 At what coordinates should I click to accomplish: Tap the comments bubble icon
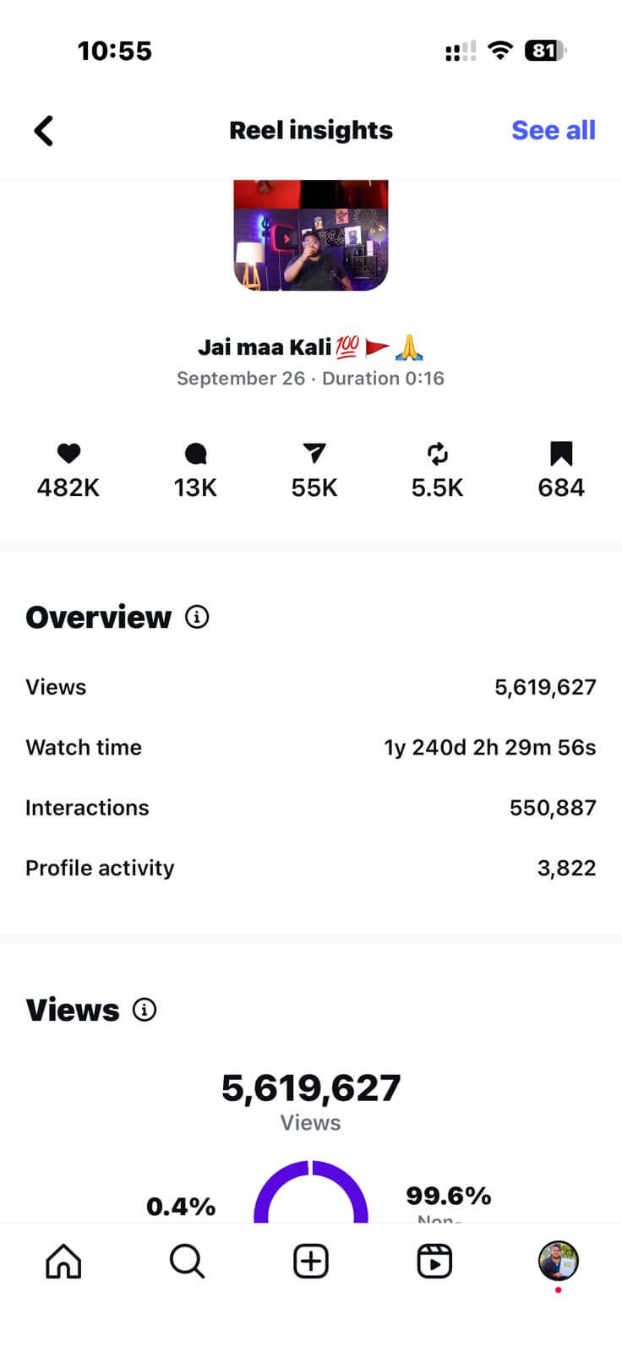[195, 454]
